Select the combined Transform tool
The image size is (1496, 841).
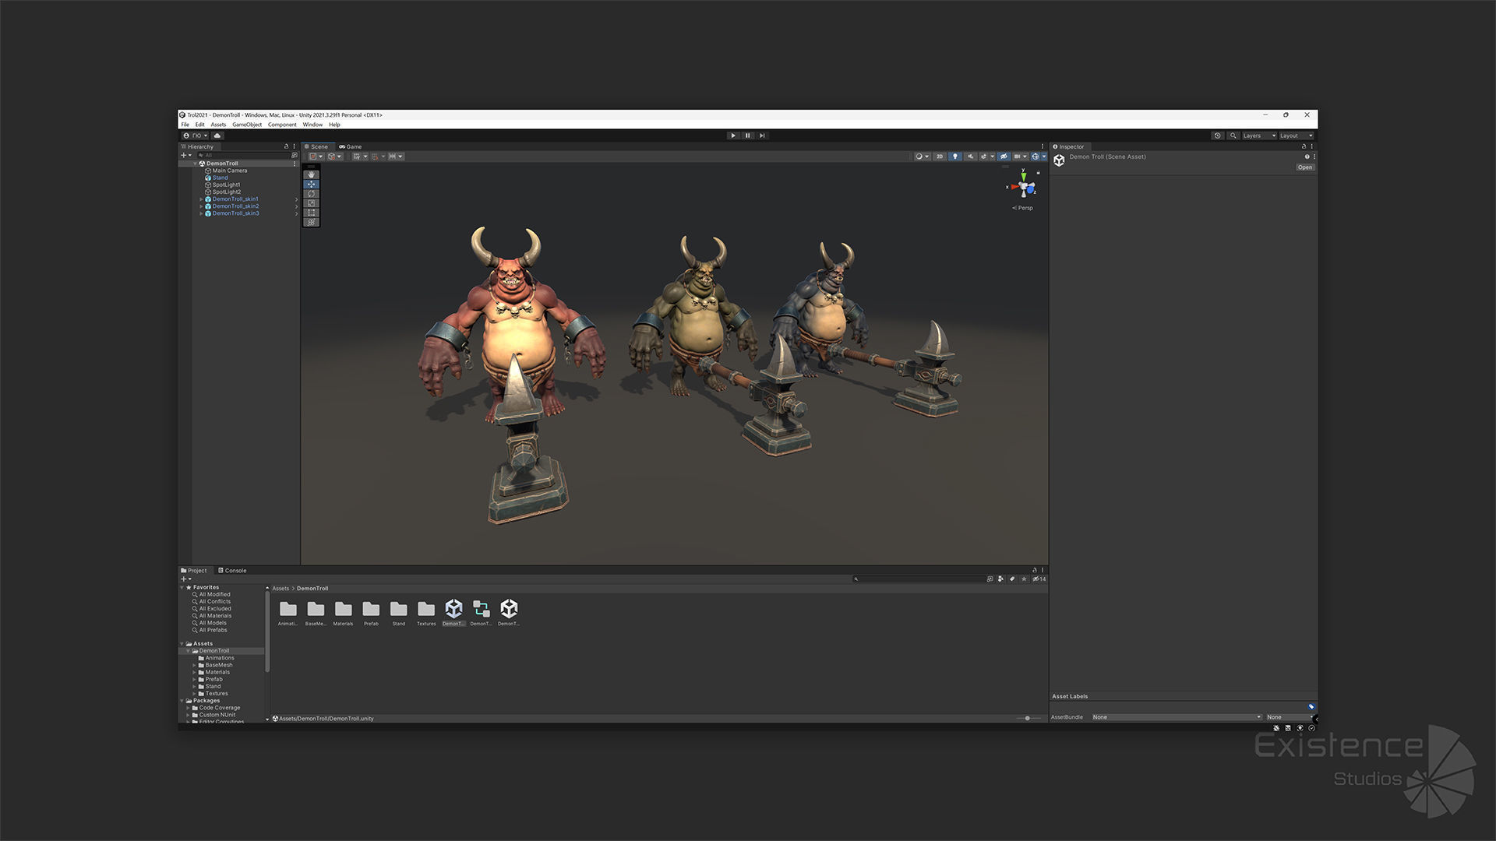tap(311, 222)
